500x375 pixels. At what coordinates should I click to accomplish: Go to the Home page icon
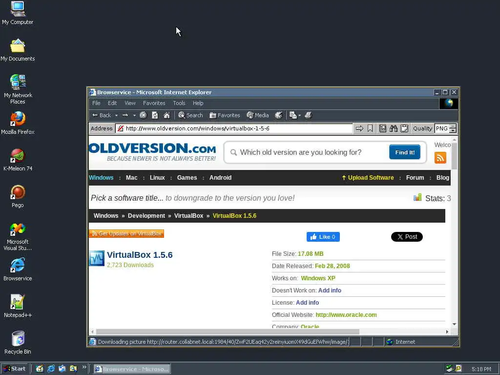(x=167, y=115)
